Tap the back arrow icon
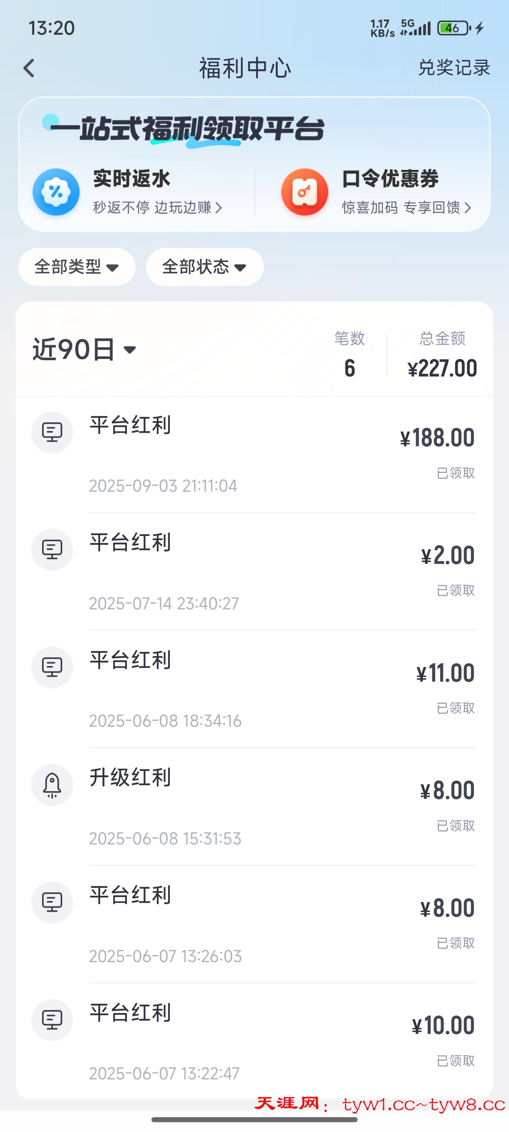509x1132 pixels. pos(29,68)
